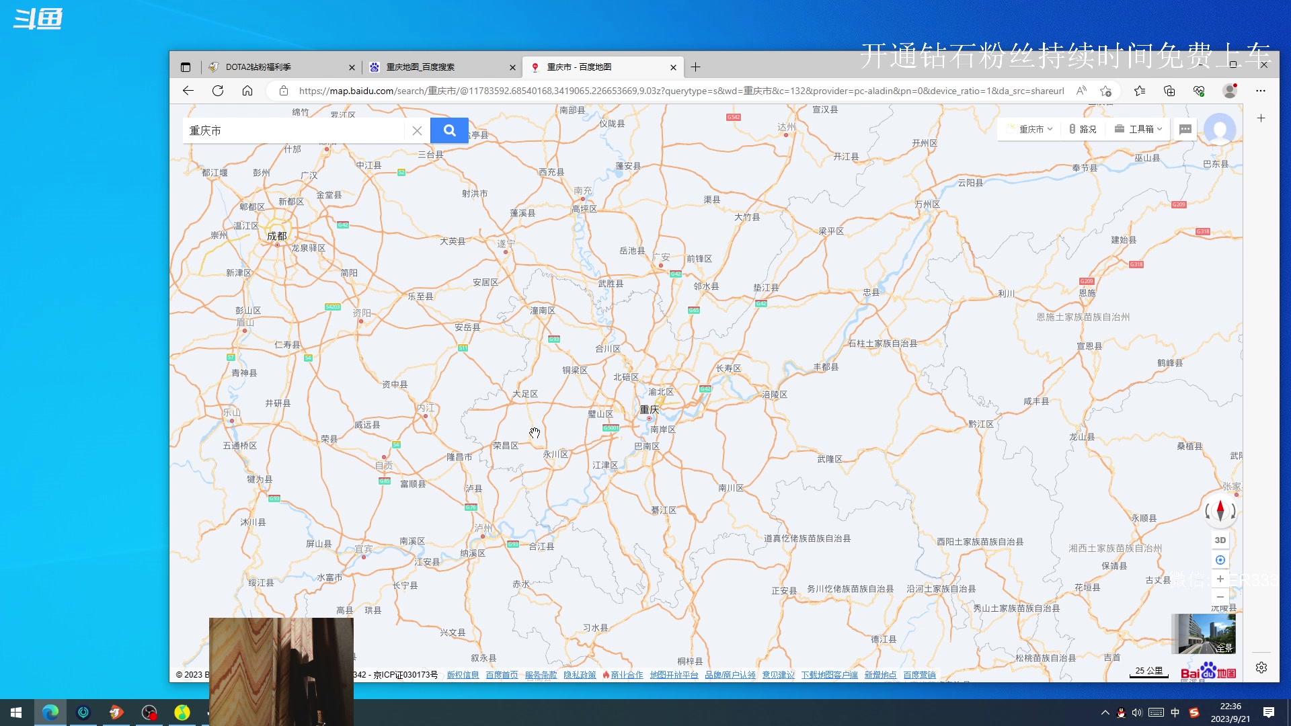Open the 隐私政策 link in the footer
Screen dimensions: 1291x726
(580, 675)
